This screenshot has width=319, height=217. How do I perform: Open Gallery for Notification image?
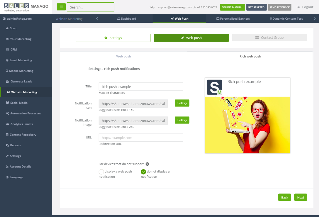182,120
